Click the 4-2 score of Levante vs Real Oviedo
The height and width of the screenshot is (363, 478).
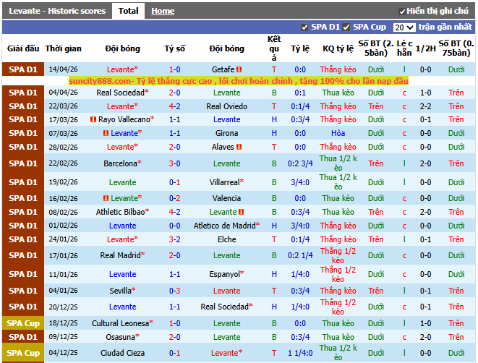pos(174,106)
